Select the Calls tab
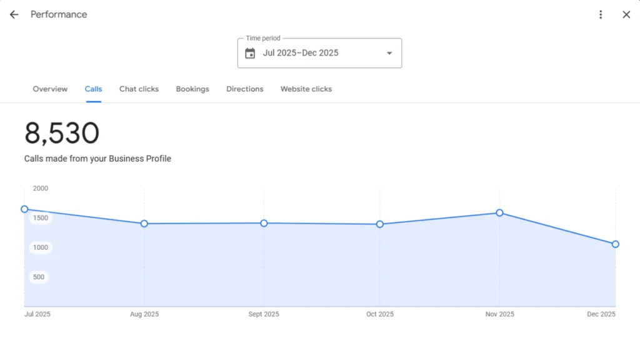The width and height of the screenshot is (640, 346). [94, 89]
